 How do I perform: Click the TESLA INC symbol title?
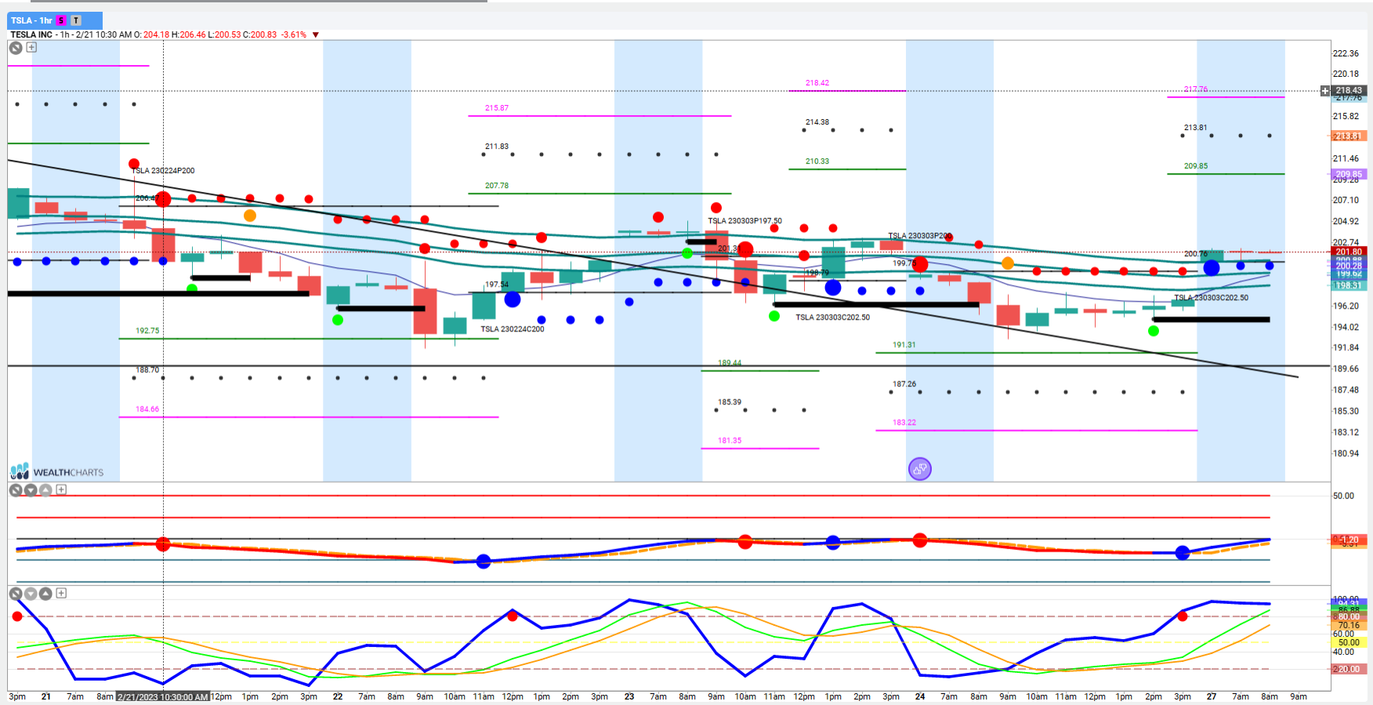click(x=31, y=34)
